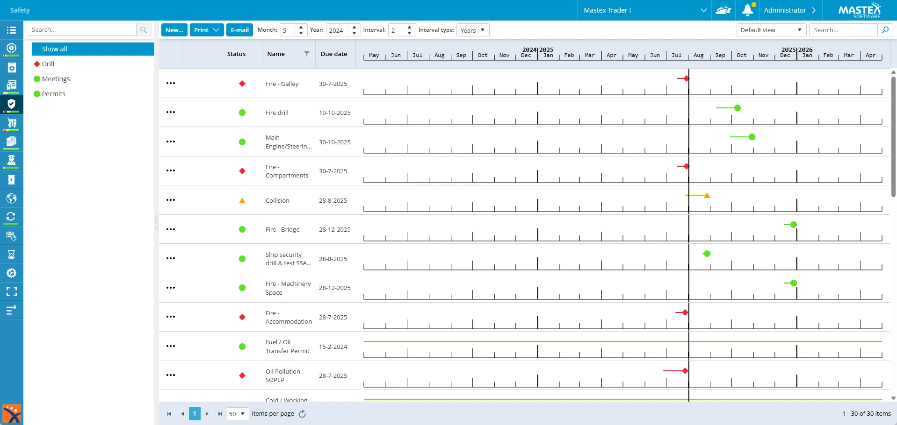The height and width of the screenshot is (425, 897).
Task: Click the Fire - Machinery Space row name
Action: [288, 288]
